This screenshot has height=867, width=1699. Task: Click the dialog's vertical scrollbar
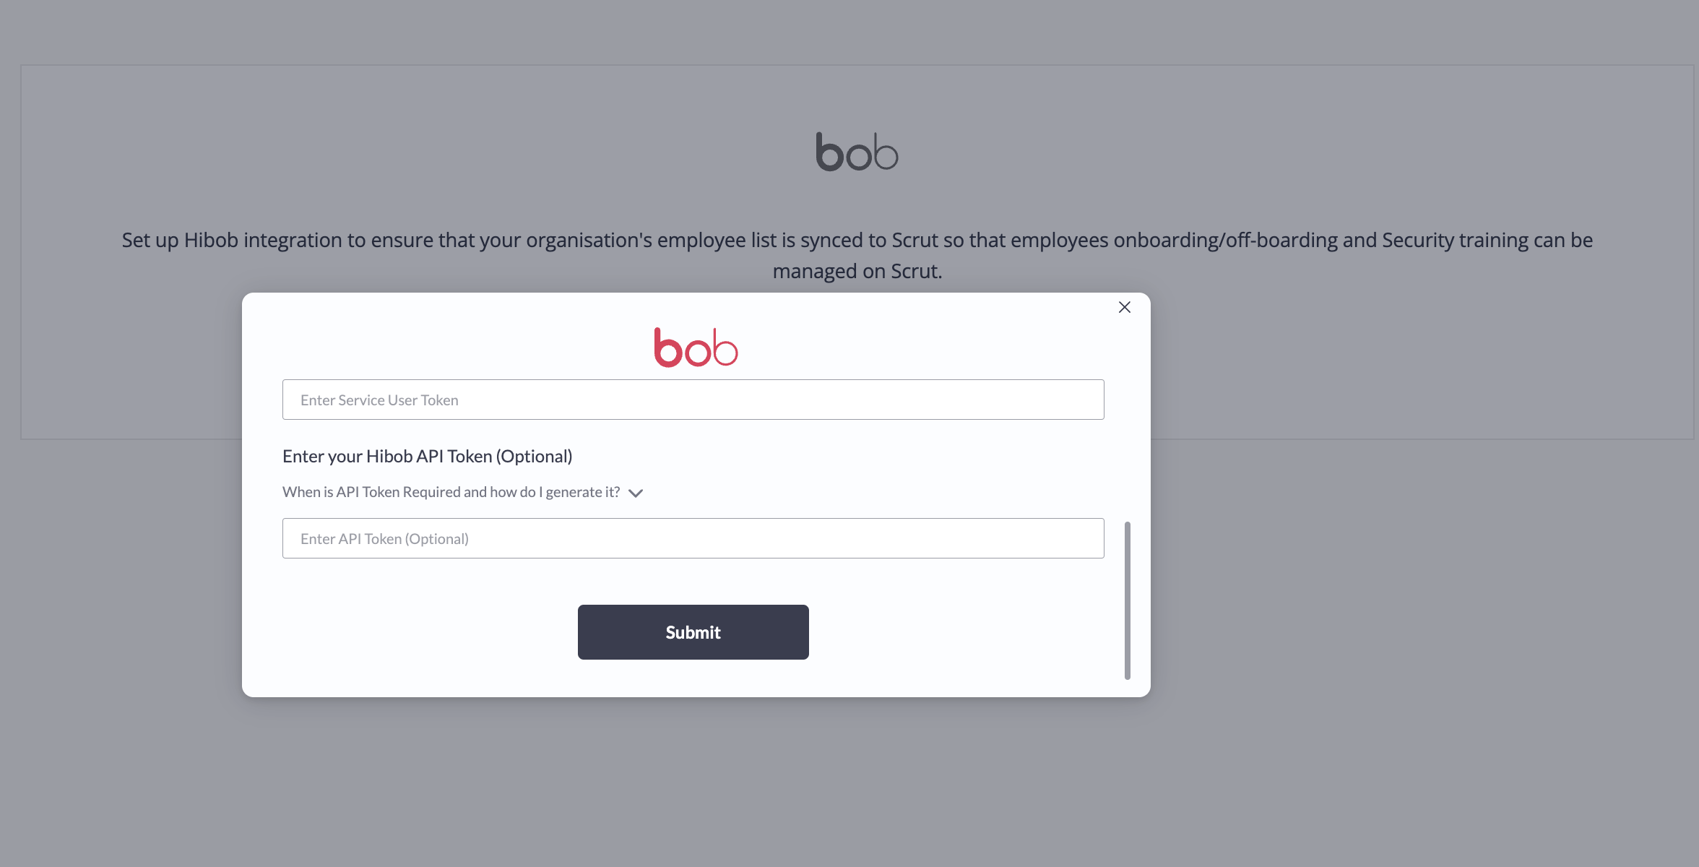pos(1127,600)
